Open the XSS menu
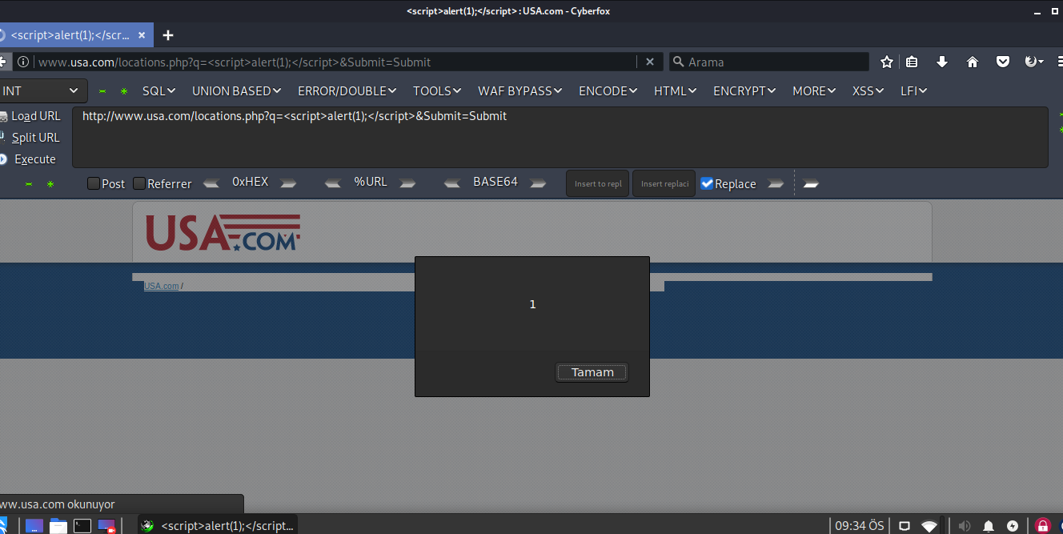The image size is (1063, 534). tap(868, 91)
